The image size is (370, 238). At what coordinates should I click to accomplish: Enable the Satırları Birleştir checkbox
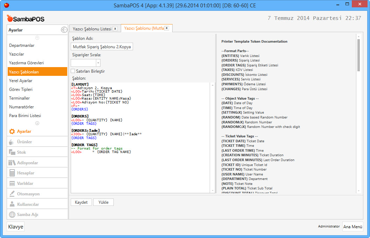click(x=73, y=71)
